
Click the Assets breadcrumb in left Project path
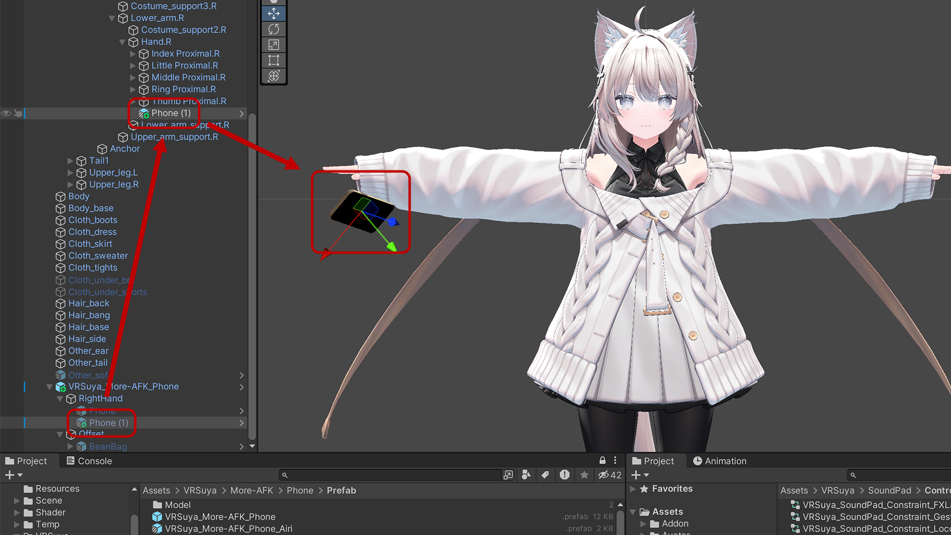coord(157,490)
